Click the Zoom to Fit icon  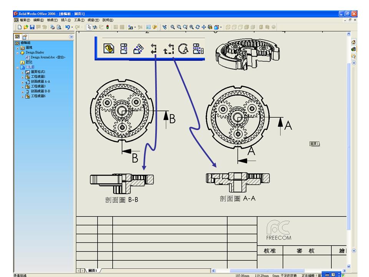[x=173, y=27]
